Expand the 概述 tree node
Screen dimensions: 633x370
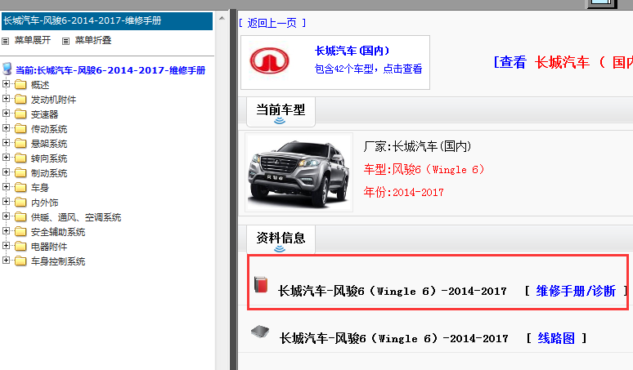click(x=6, y=84)
